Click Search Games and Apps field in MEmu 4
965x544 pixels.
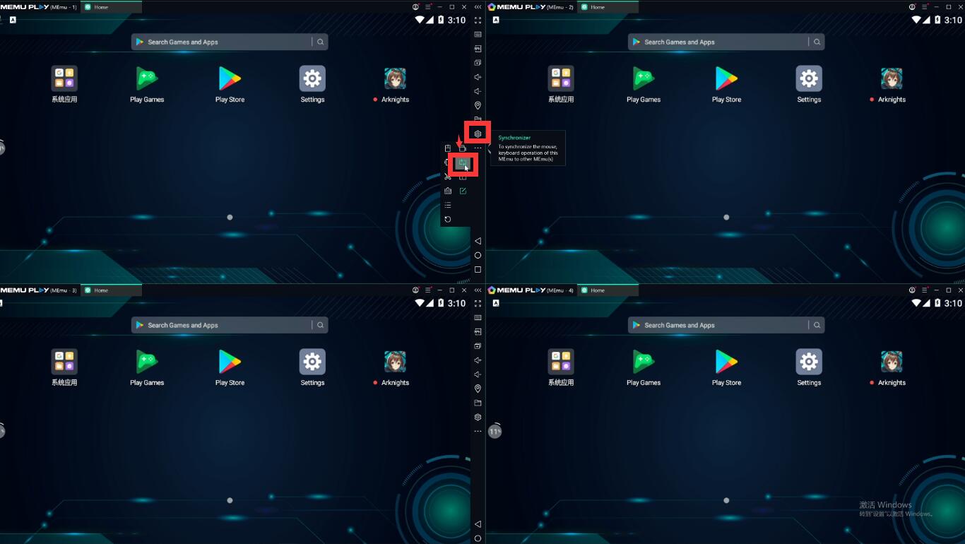[717, 326]
